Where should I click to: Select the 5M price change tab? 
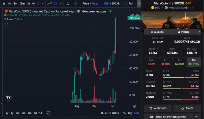point(151,62)
